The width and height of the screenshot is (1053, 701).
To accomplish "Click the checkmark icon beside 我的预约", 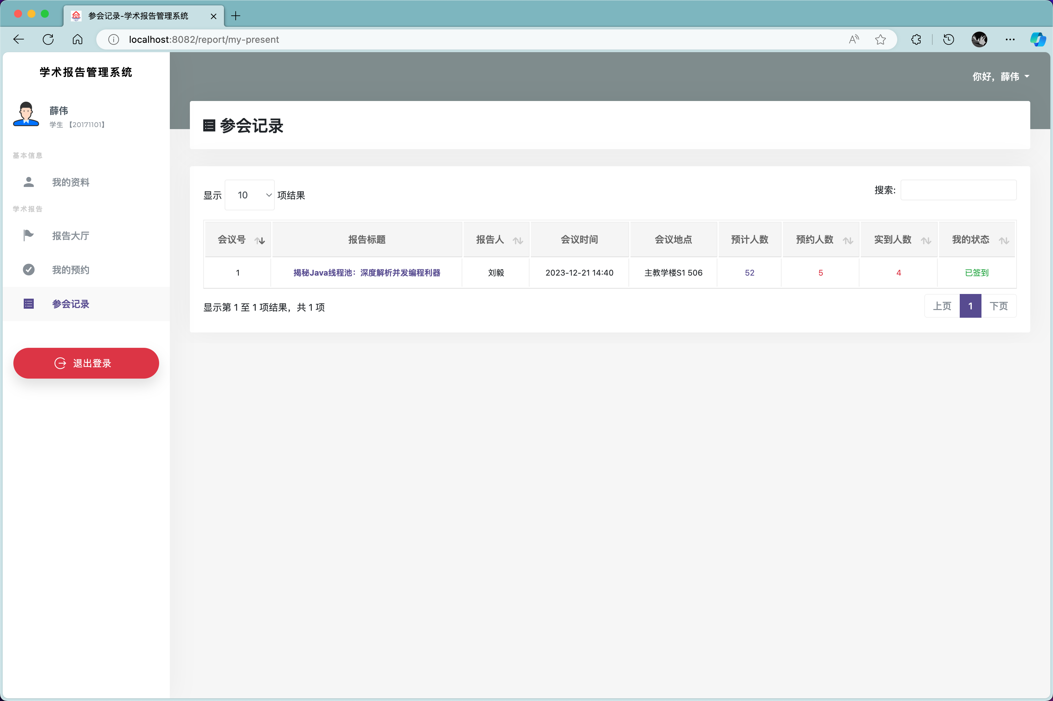I will click(29, 270).
